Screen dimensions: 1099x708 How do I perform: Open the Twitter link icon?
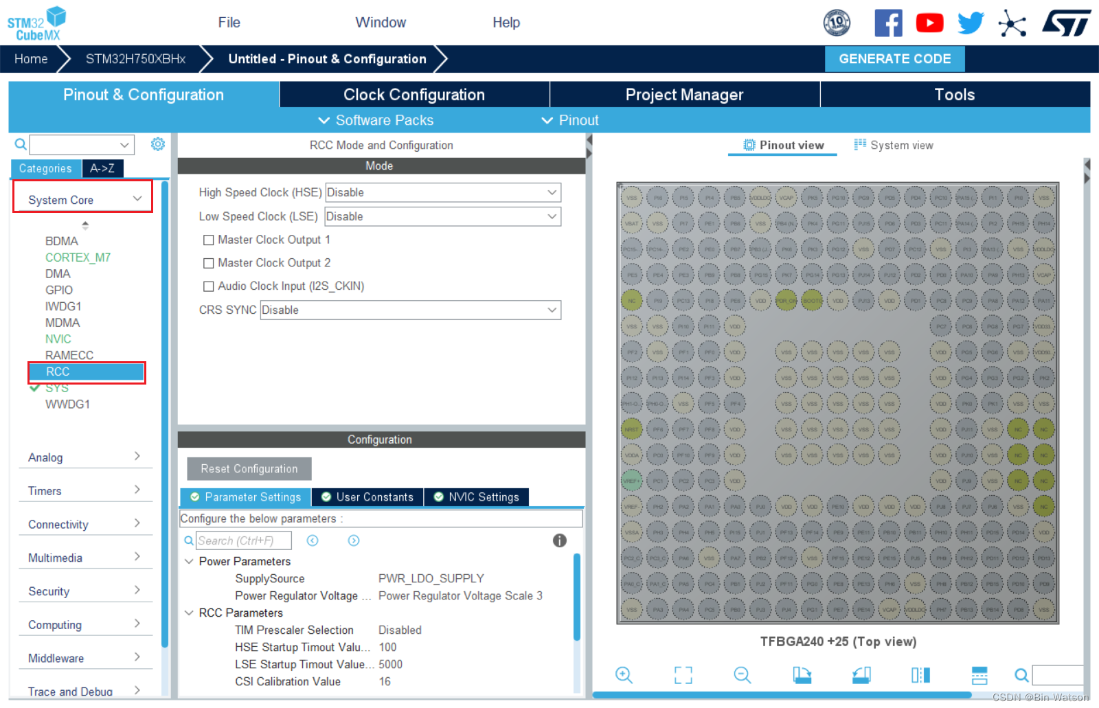pos(971,23)
